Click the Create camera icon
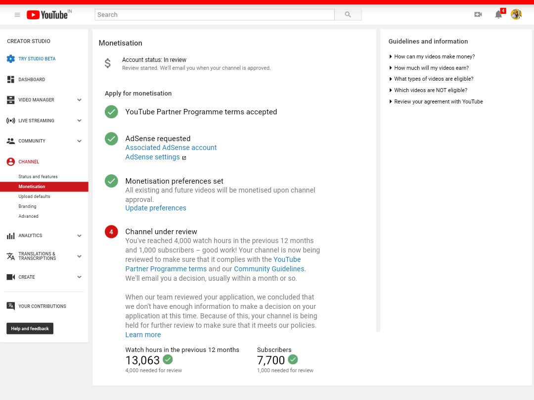534x400 pixels. pyautogui.click(x=11, y=277)
